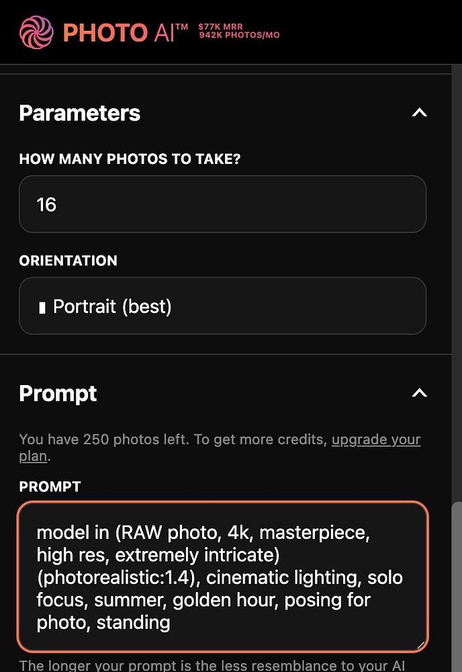462x672 pixels.
Task: Click the Prompt section heading
Action: coord(58,393)
